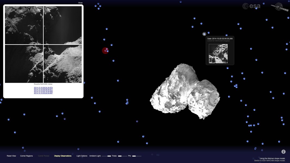290x163 pixels.
Task: Open date link 2014-10-16 06:04:34.874
Action: pyautogui.click(x=43, y=87)
